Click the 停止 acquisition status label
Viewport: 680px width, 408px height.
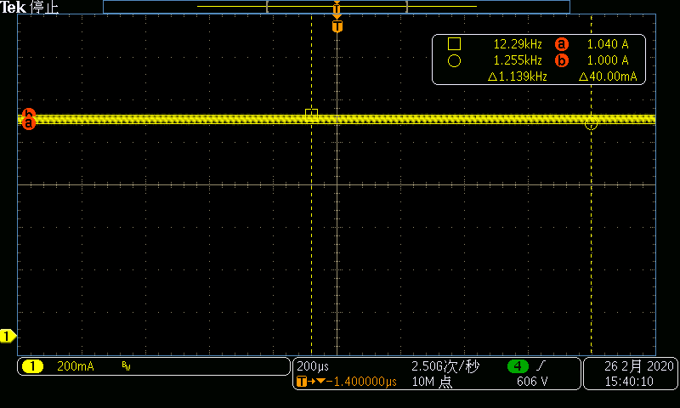click(44, 8)
